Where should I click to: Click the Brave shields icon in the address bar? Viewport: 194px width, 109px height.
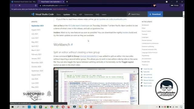point(155,5)
